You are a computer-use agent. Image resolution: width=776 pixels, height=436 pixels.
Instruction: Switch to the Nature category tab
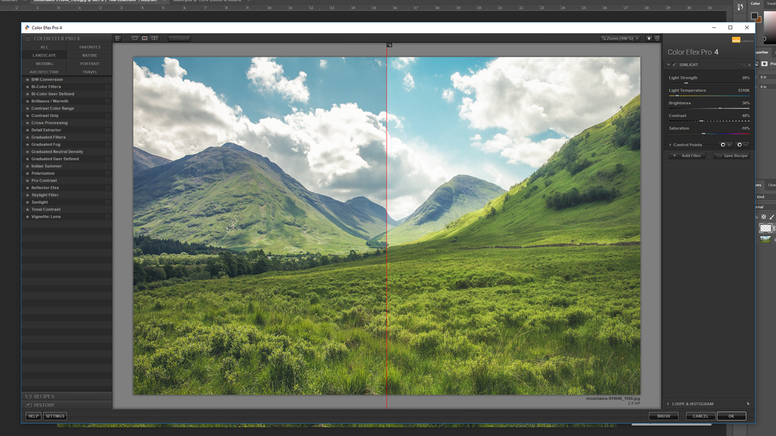tap(90, 55)
